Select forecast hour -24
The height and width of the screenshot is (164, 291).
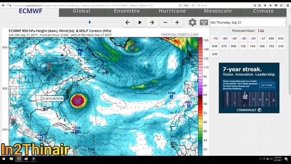253,38
